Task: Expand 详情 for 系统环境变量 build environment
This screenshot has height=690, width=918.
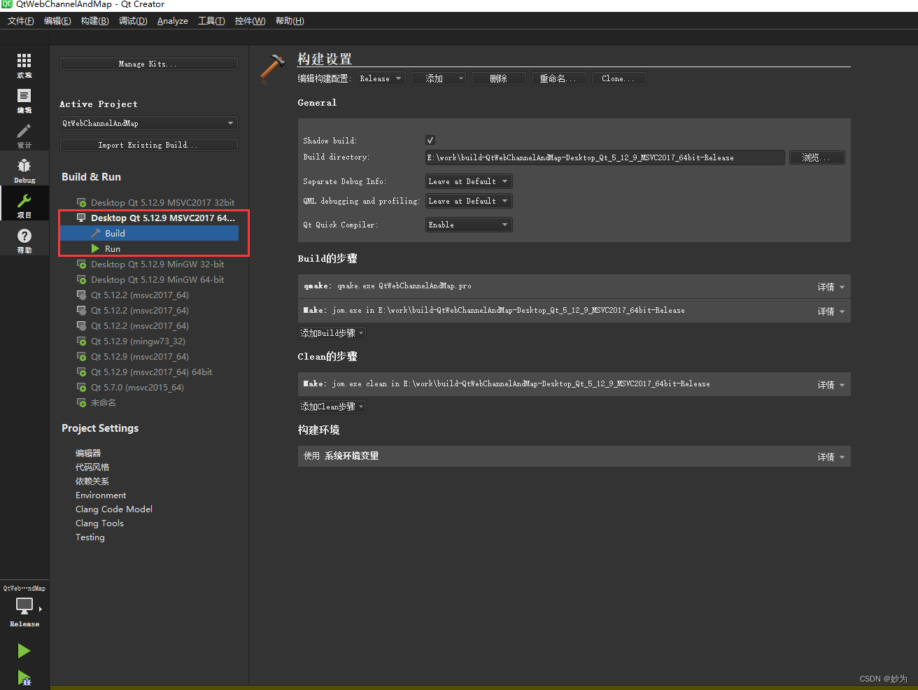Action: pyautogui.click(x=831, y=457)
